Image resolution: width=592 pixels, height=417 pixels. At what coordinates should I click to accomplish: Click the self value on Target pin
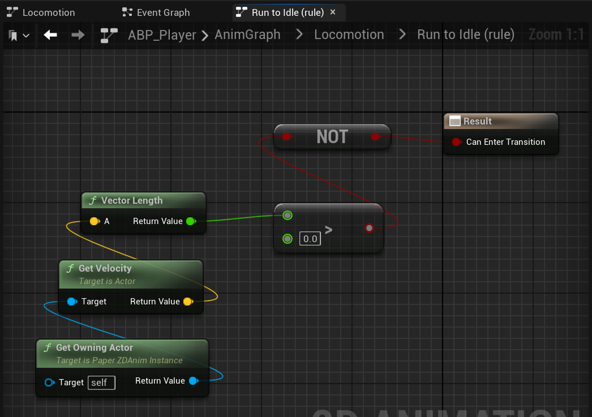(x=101, y=382)
